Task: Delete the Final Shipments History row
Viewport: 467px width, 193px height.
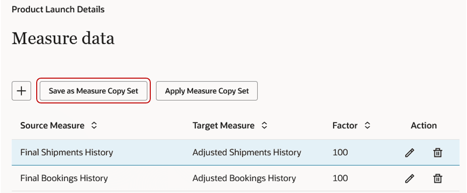Action: coord(437,153)
